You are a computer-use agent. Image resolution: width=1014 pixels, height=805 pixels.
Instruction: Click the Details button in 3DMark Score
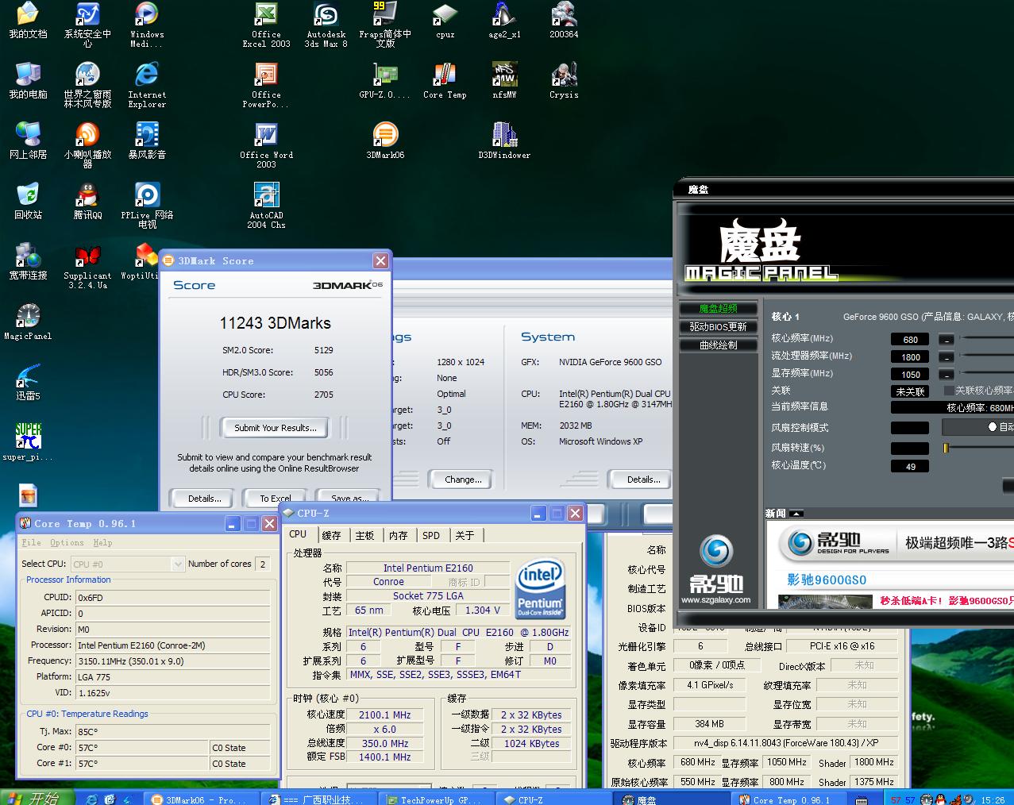(205, 499)
